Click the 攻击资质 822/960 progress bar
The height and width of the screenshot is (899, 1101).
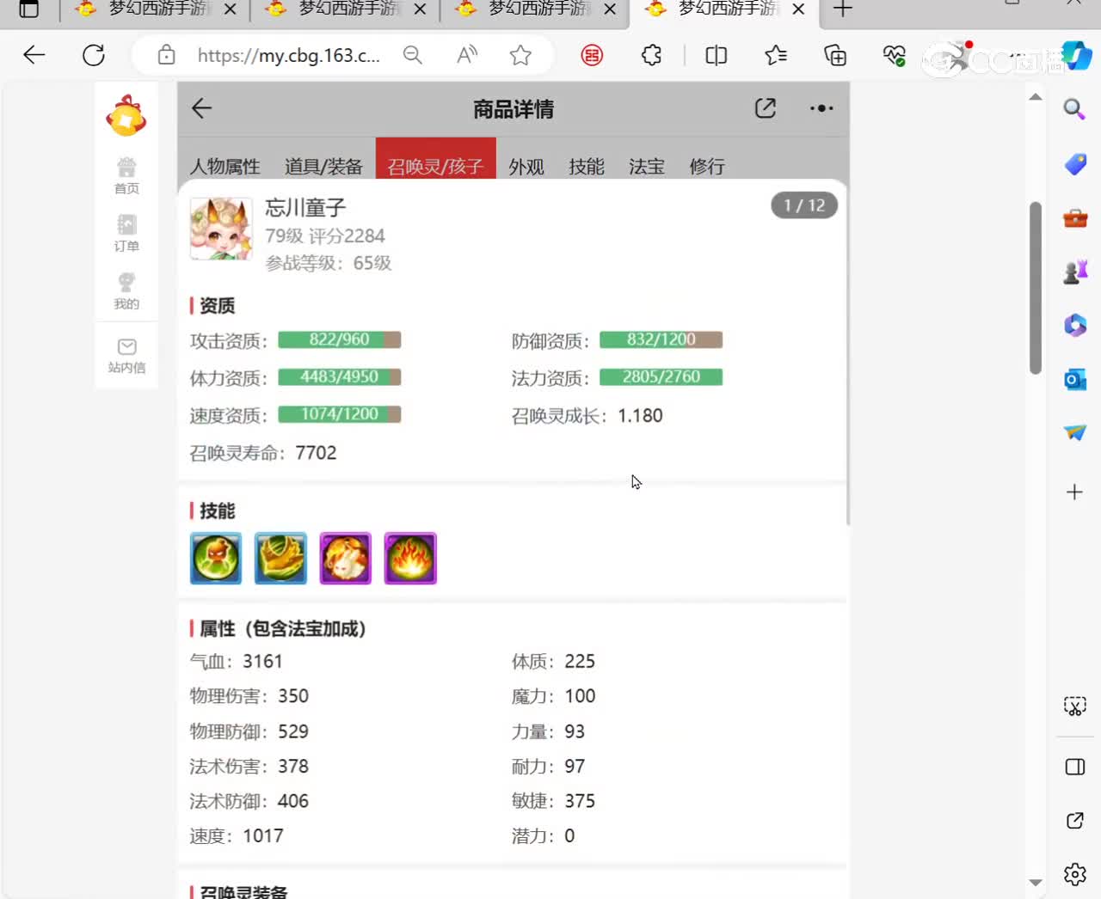click(340, 339)
